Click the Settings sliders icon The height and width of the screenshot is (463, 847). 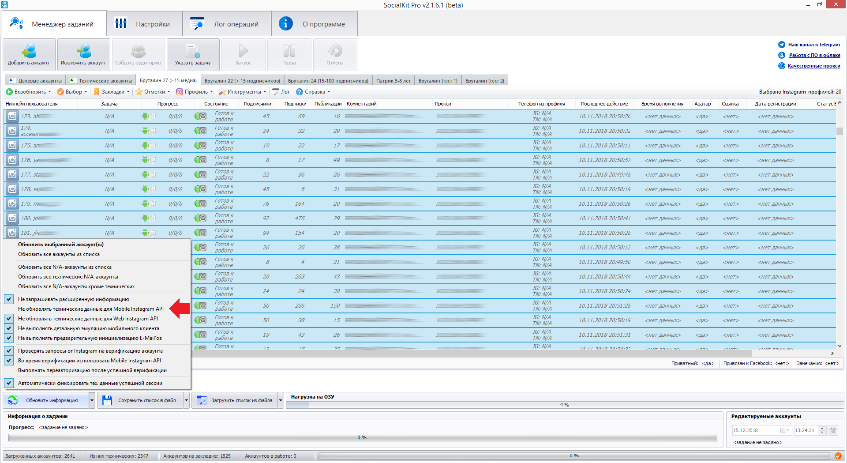(x=120, y=23)
